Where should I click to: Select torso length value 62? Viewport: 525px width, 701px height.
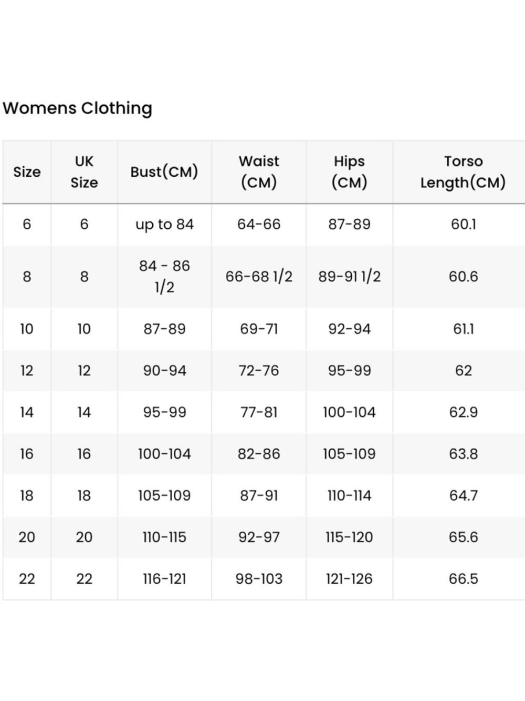click(463, 371)
